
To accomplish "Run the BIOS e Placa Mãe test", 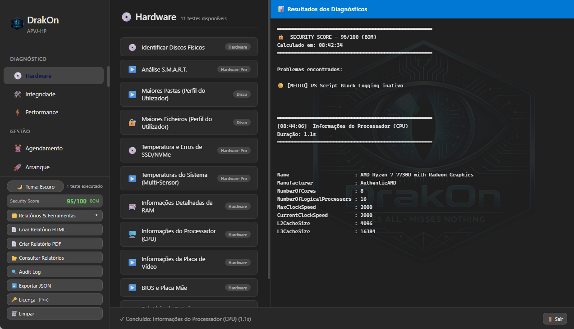I will (189, 288).
